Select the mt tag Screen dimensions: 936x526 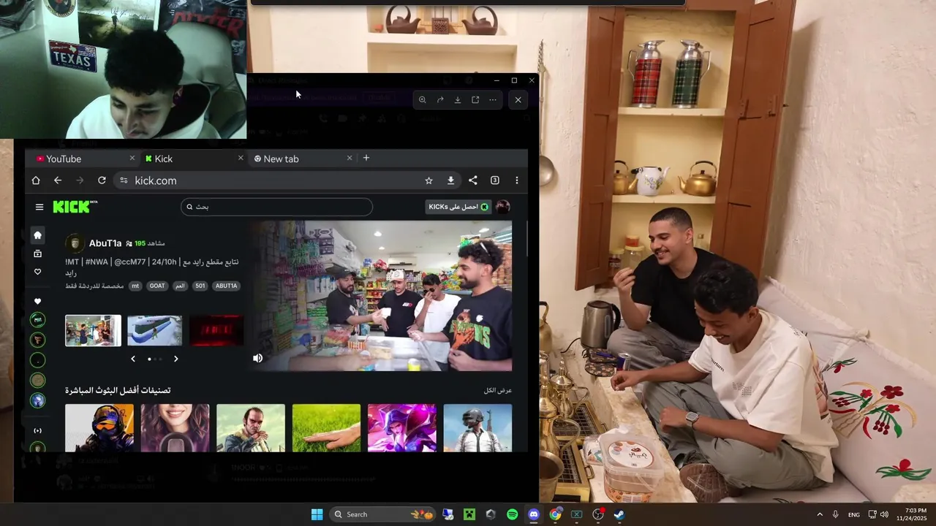click(135, 286)
